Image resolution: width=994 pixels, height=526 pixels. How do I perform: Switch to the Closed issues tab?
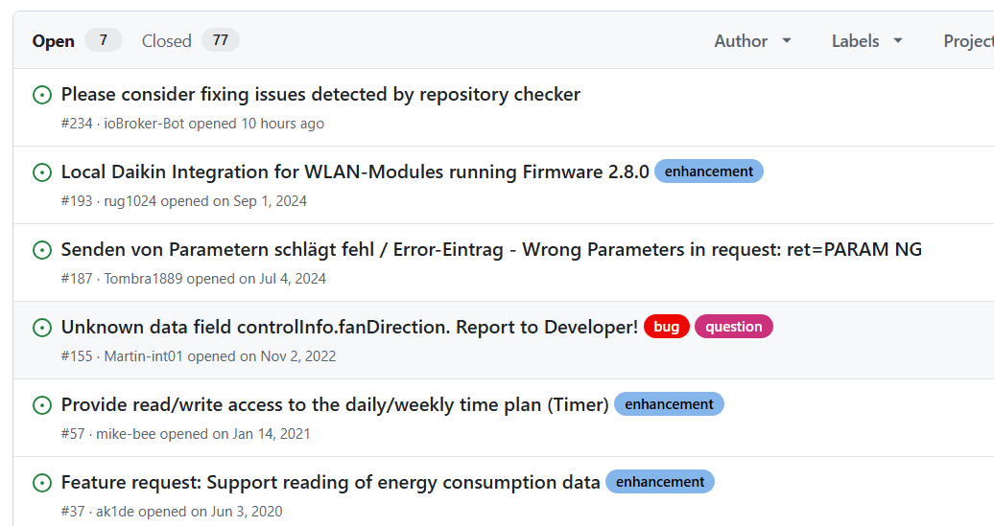(189, 41)
